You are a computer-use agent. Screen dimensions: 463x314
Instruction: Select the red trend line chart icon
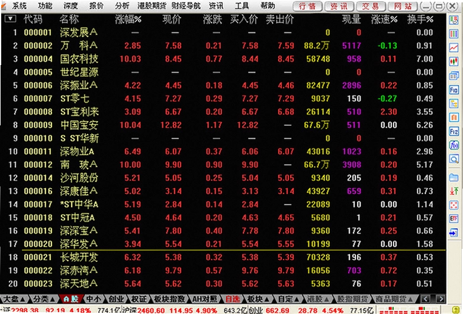click(x=454, y=48)
